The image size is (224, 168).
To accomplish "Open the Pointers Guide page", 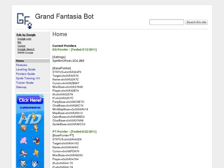I will (x=26, y=74).
